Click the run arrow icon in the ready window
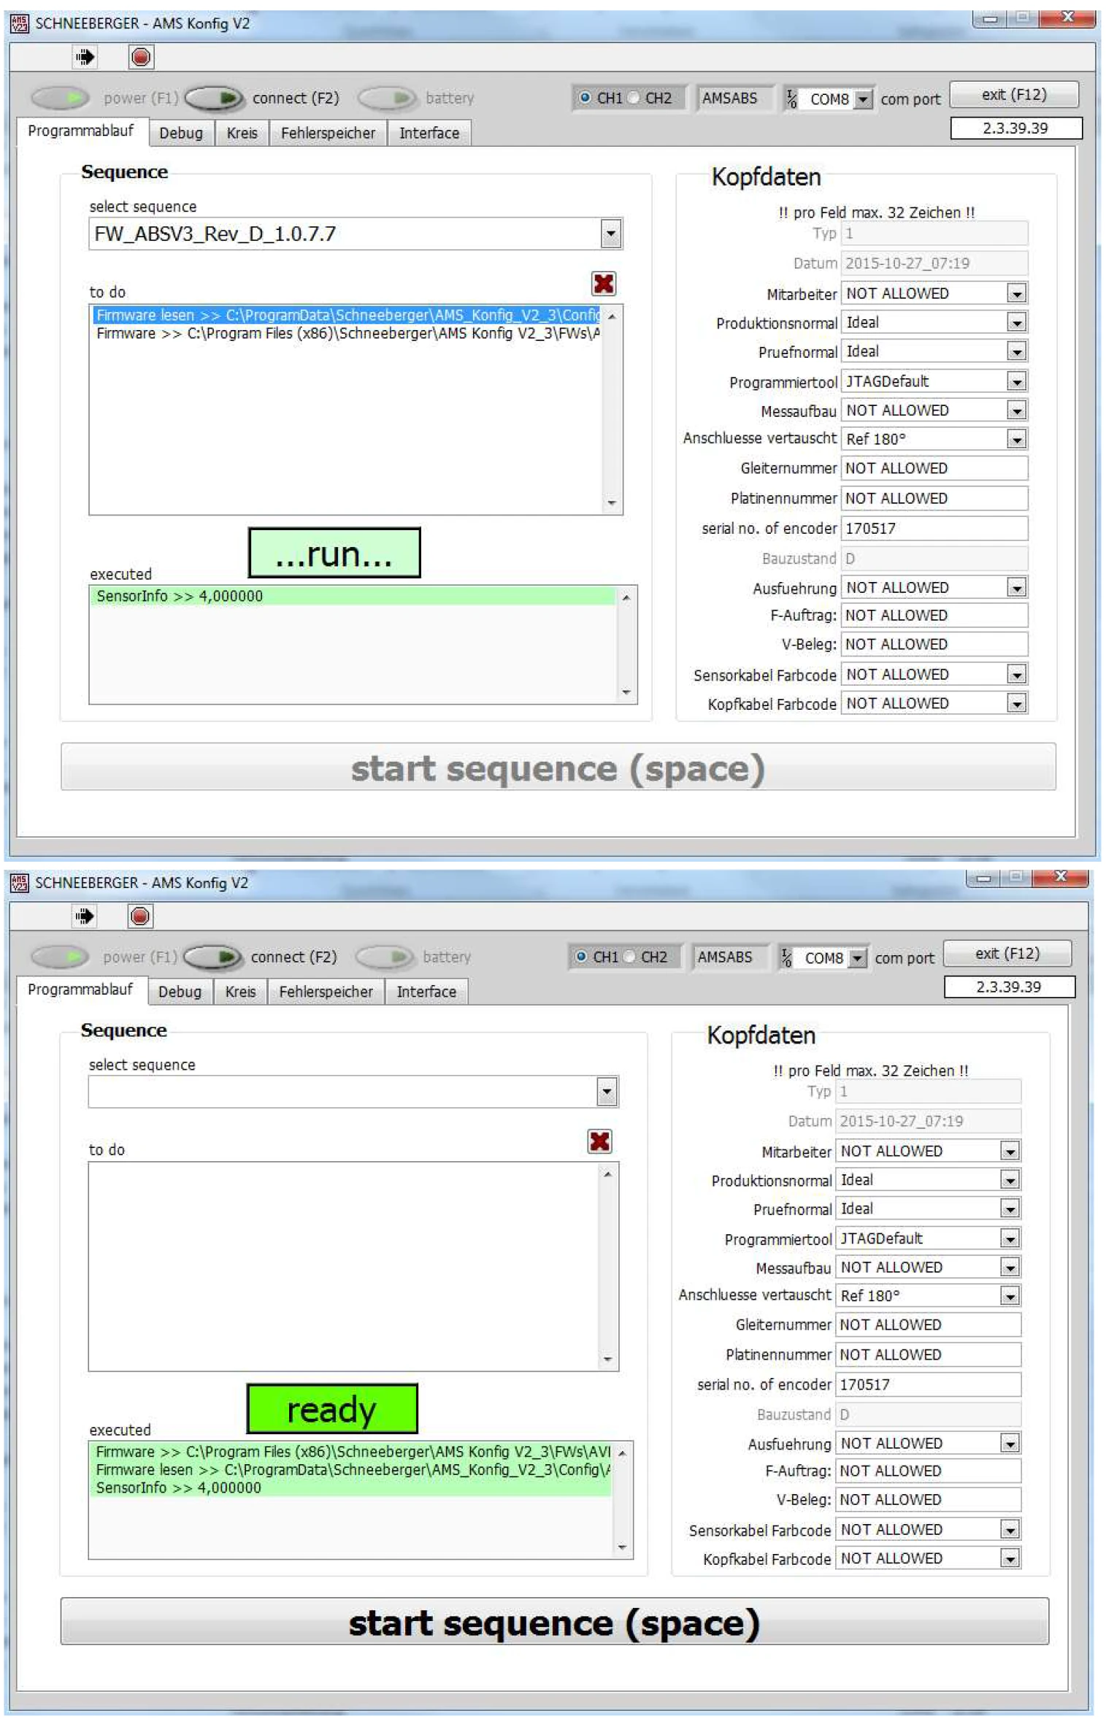Screen dimensions: 1106x1719 point(85,916)
